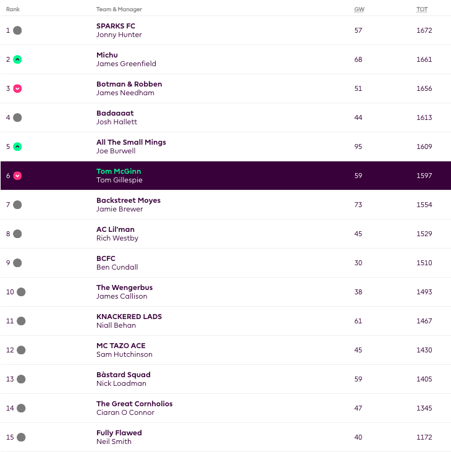
Task: Open the SPARKS FC team link
Action: point(116,26)
